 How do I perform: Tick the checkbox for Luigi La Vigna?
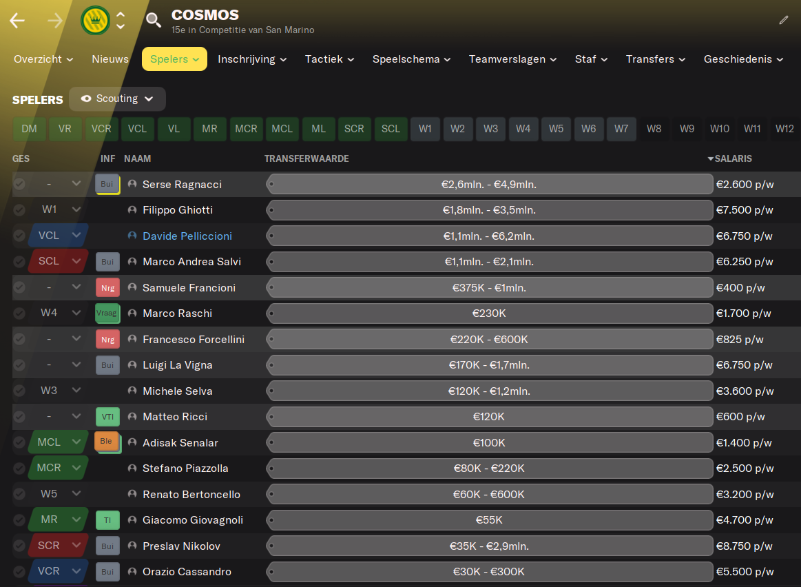[x=19, y=364]
